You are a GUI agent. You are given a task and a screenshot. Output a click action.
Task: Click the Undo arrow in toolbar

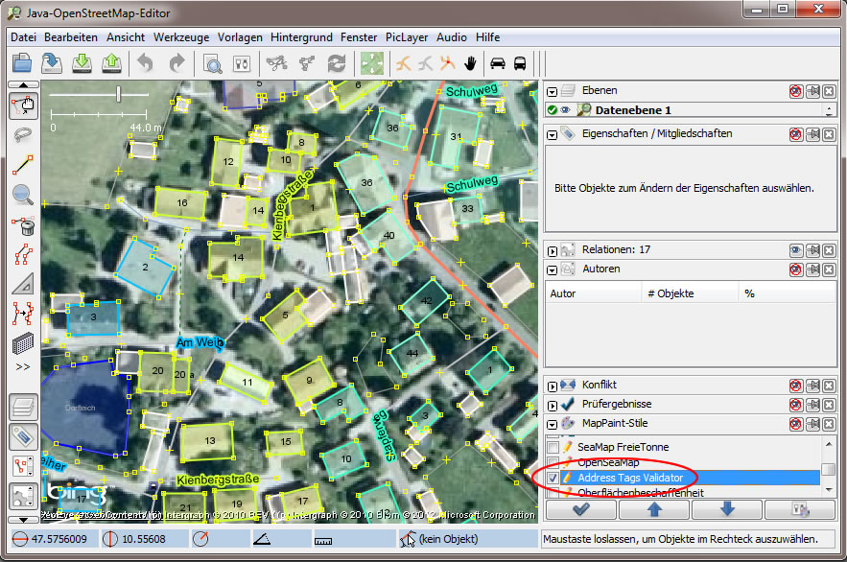click(x=145, y=63)
